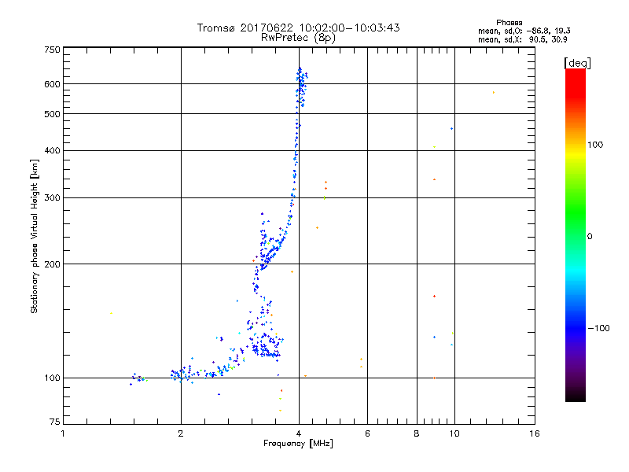Click the y-axis tick label '300'
Screen dimensions: 629x472
coord(52,198)
